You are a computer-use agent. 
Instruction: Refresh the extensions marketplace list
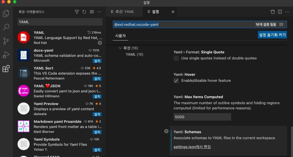tap(84, 12)
